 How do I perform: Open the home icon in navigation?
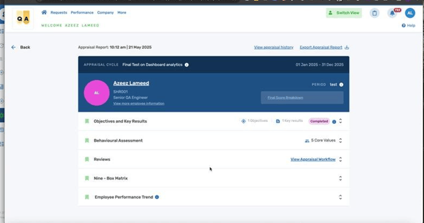point(44,12)
